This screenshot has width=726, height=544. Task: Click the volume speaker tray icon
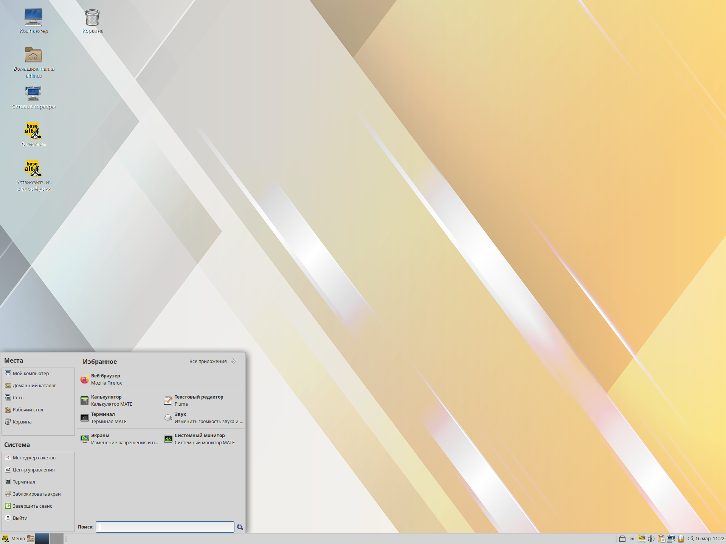pos(651,539)
